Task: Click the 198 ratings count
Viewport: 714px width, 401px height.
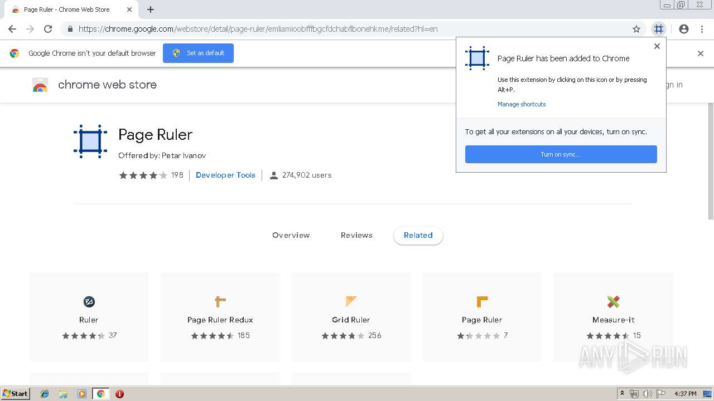Action: point(177,175)
